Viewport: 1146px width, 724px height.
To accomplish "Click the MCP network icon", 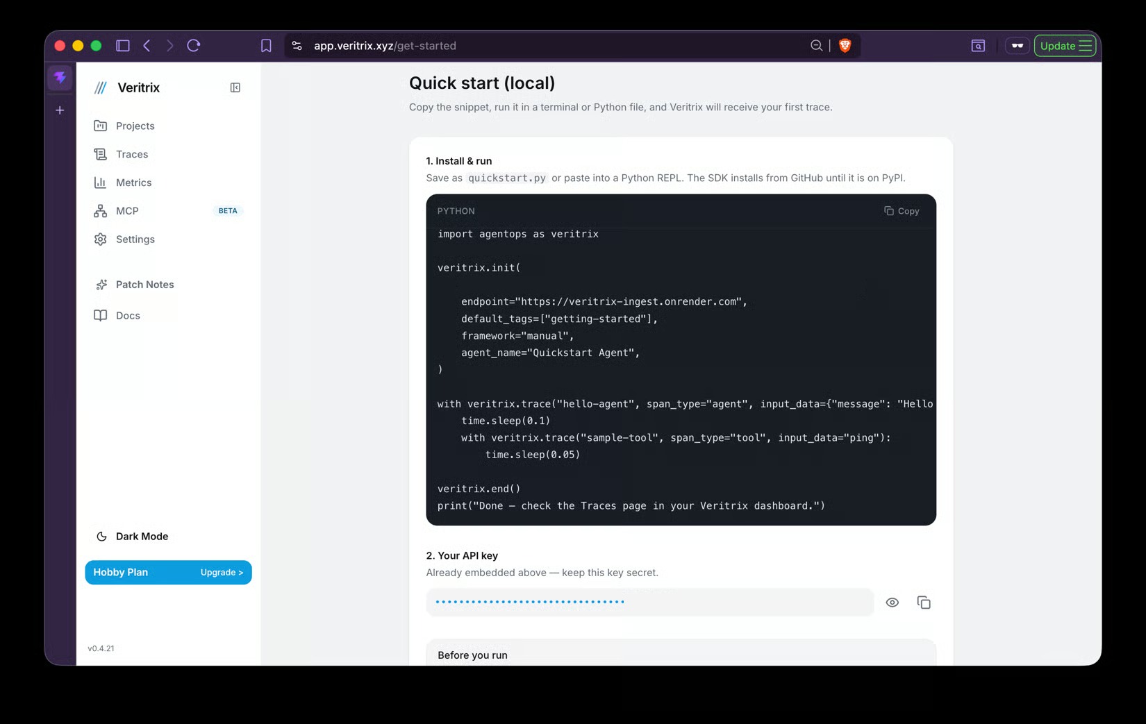I will click(101, 211).
